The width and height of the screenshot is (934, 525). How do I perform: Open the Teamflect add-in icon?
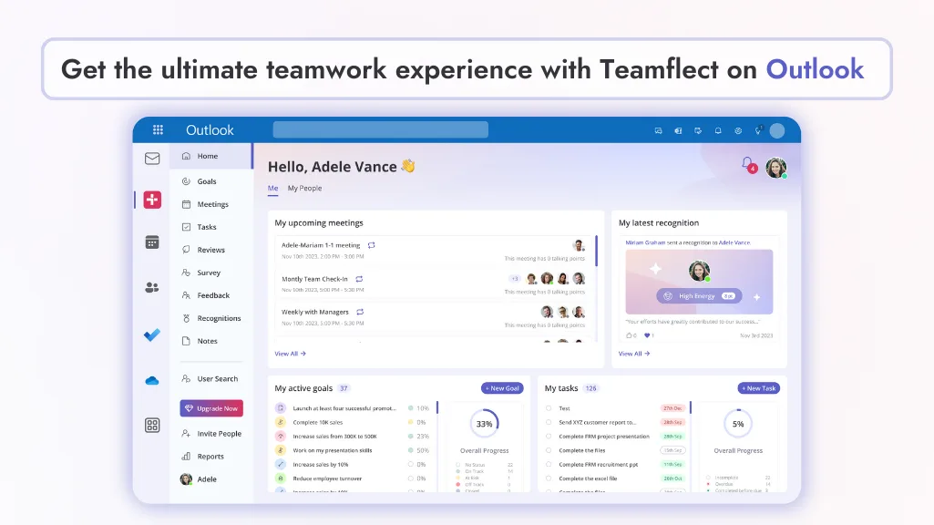[152, 200]
